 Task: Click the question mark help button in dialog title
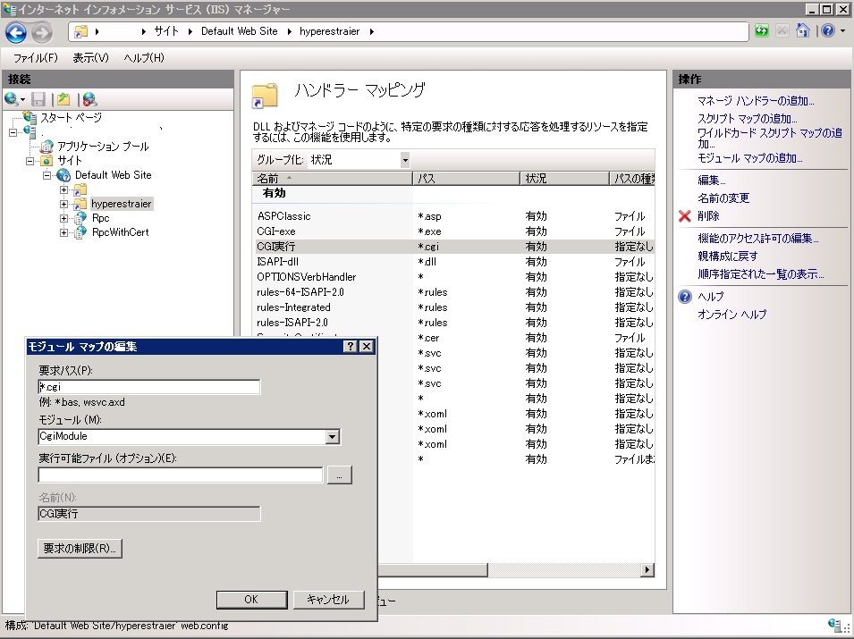point(351,346)
